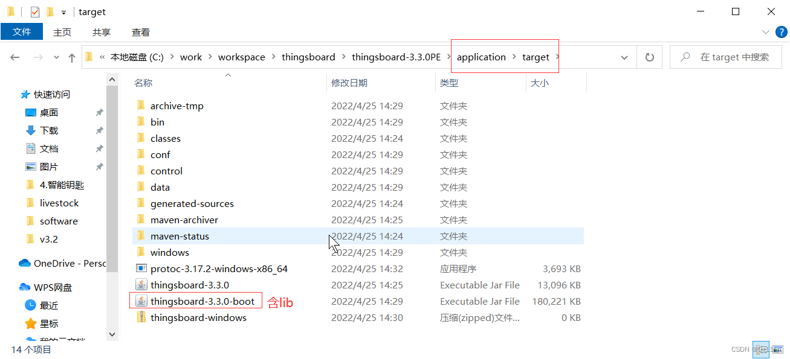This screenshot has height=359, width=790.
Task: Click the OneDrive cloud icon
Action: (25, 263)
